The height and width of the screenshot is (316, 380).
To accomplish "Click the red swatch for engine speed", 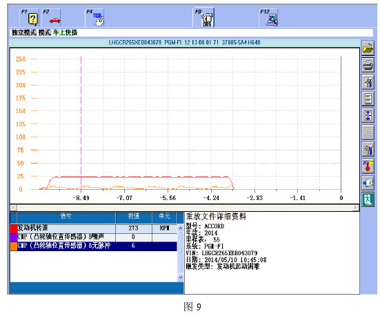I will [14, 228].
